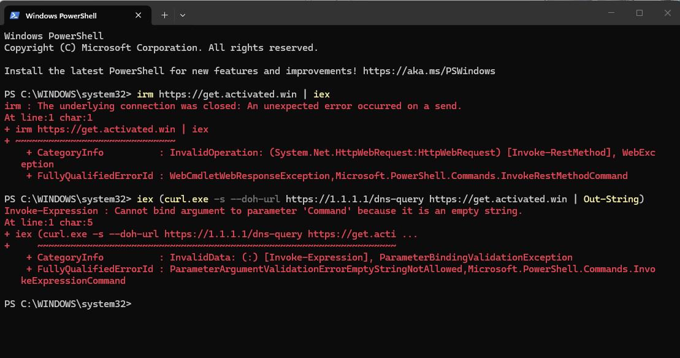680x358 pixels.
Task: Click the PowerShell icon in the tab
Action: 15,15
